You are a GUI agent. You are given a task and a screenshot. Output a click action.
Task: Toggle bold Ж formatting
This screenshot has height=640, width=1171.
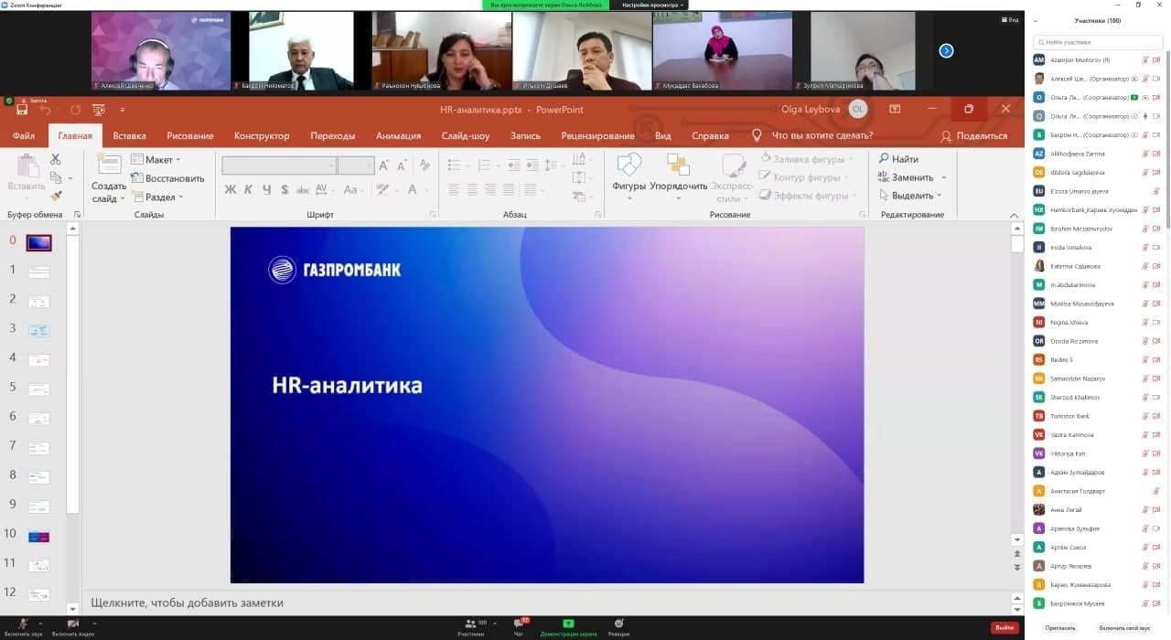231,190
